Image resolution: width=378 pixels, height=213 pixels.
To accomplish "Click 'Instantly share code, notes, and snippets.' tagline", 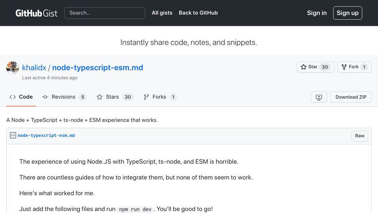I will [x=189, y=43].
